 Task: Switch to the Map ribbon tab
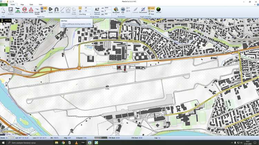(22, 4)
